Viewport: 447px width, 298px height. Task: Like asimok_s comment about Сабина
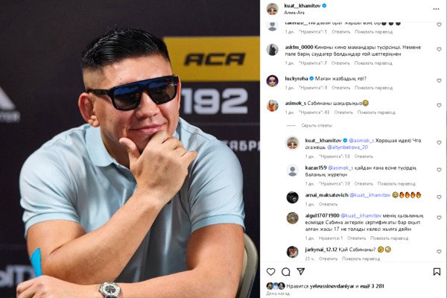tap(439, 105)
